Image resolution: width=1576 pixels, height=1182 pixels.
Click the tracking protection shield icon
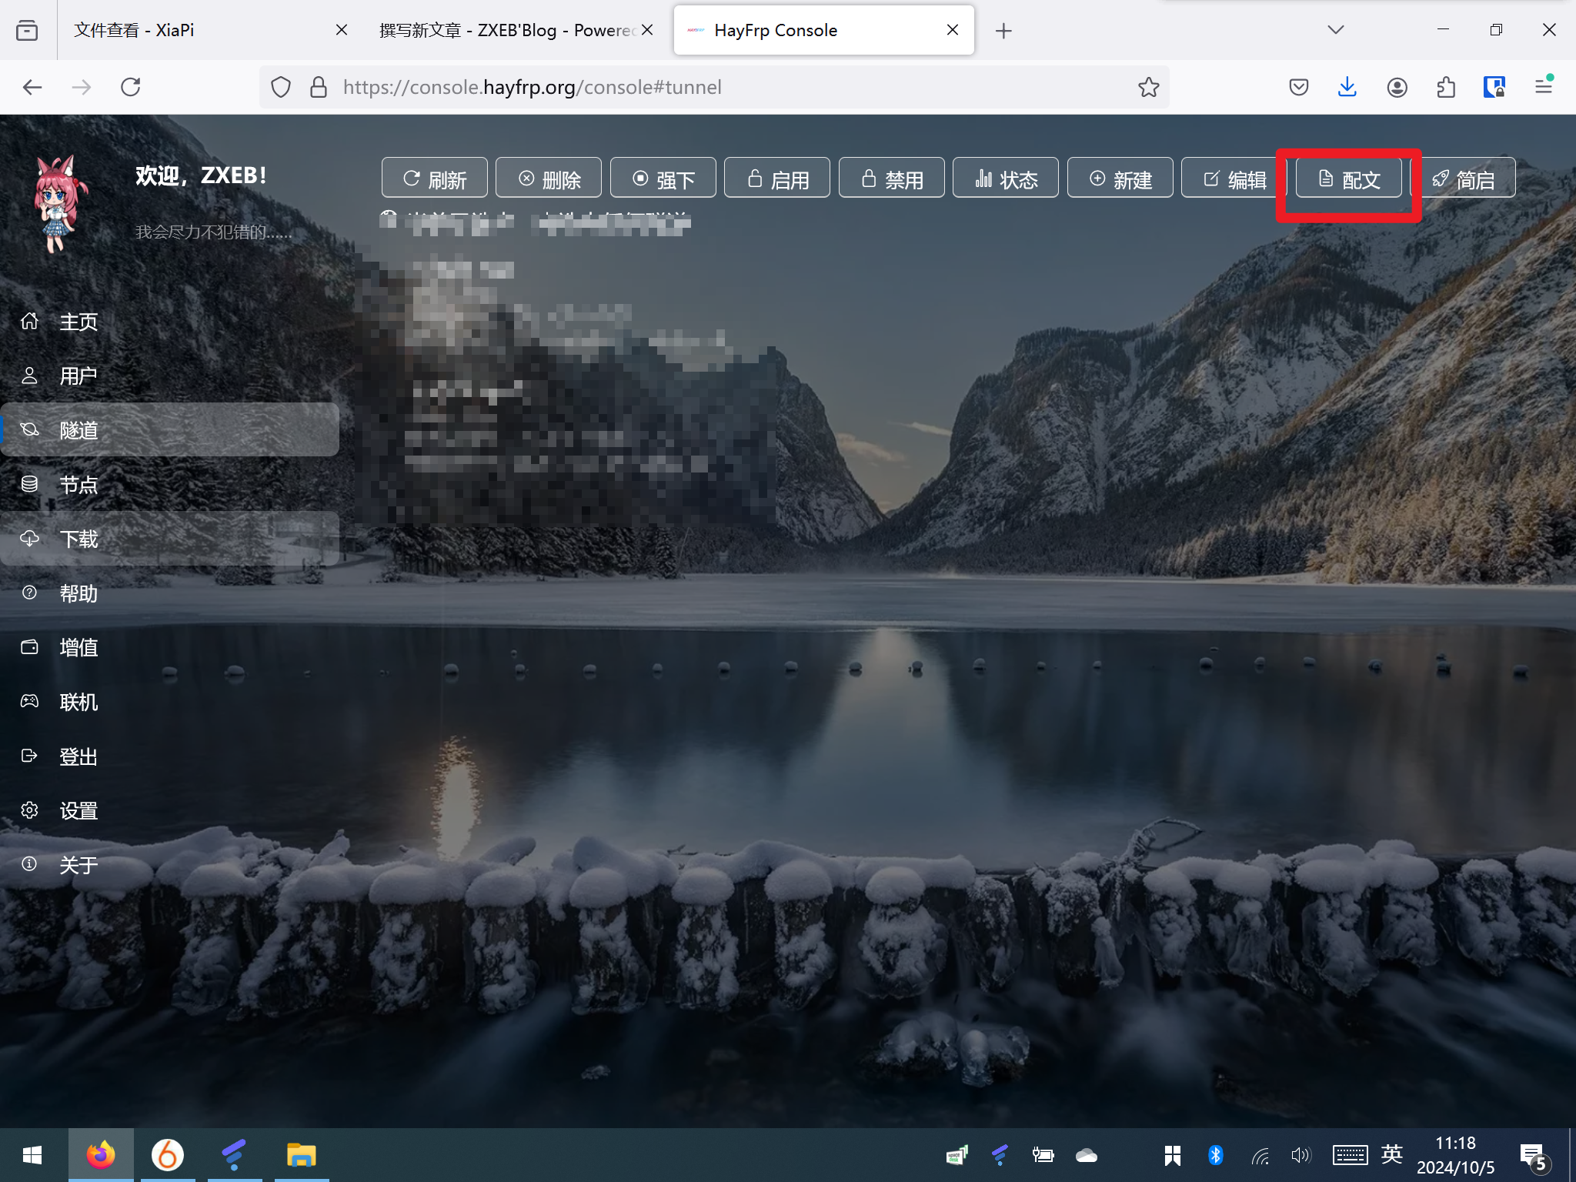[281, 87]
